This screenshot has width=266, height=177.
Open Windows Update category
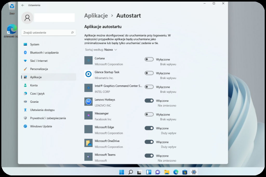(x=49, y=126)
